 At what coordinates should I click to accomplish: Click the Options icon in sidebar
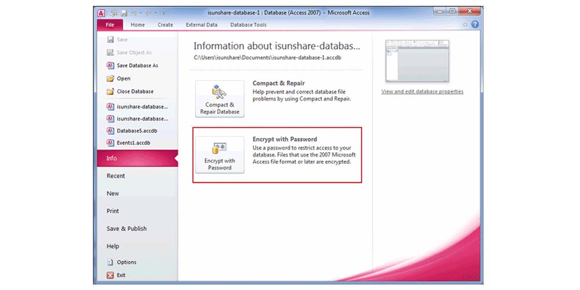(x=110, y=262)
